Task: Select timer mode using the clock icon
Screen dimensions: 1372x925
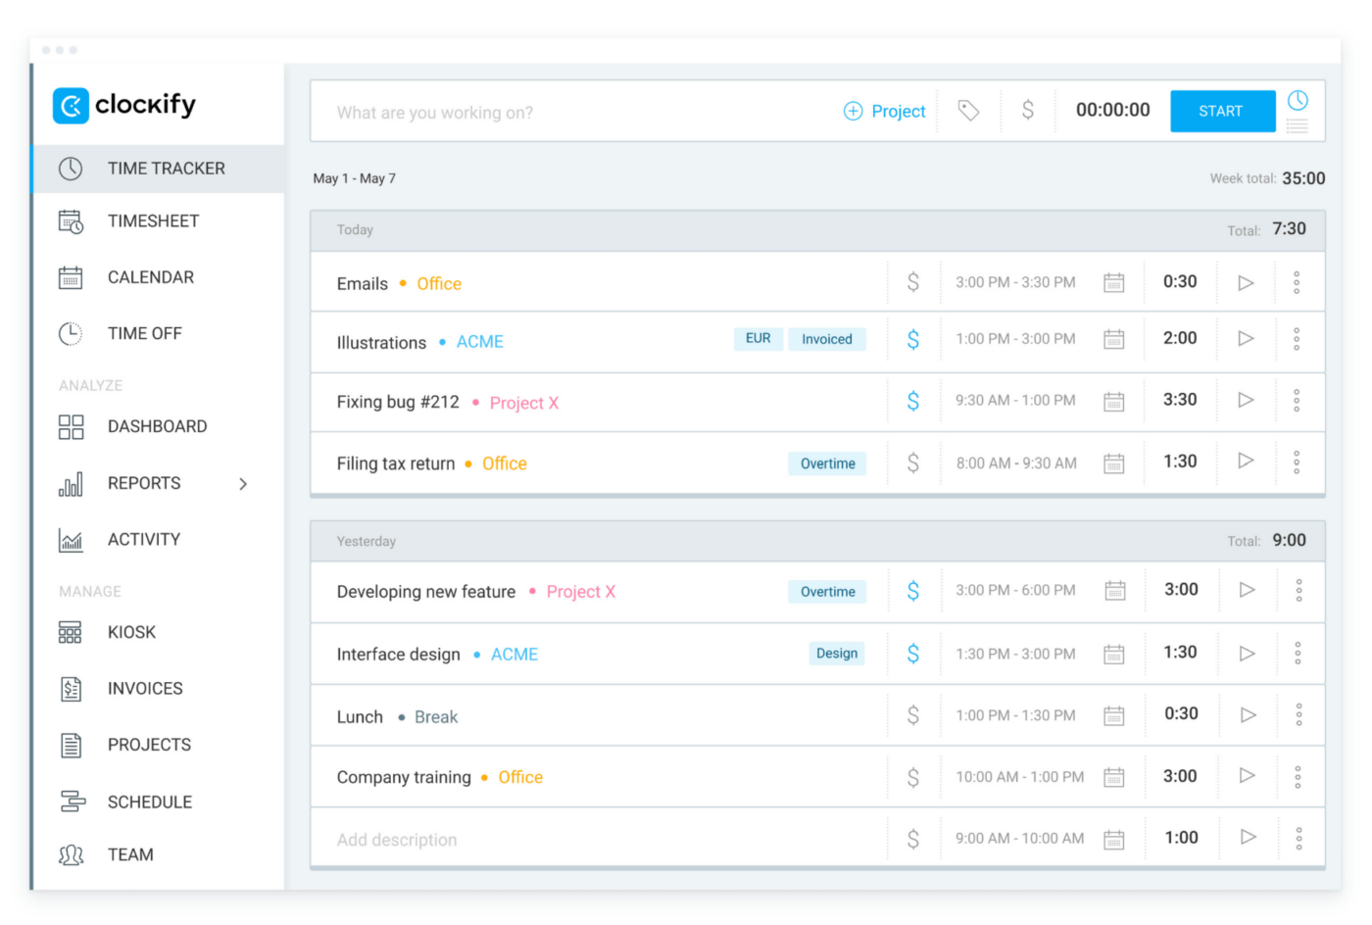Action: coord(1298,100)
